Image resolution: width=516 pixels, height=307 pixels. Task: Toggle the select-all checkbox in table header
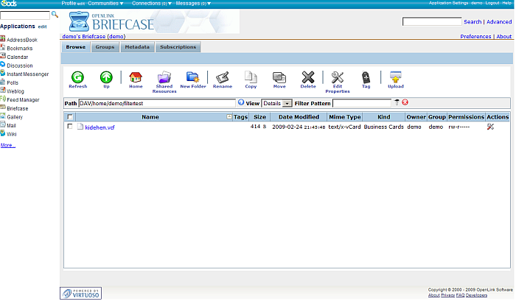70,116
